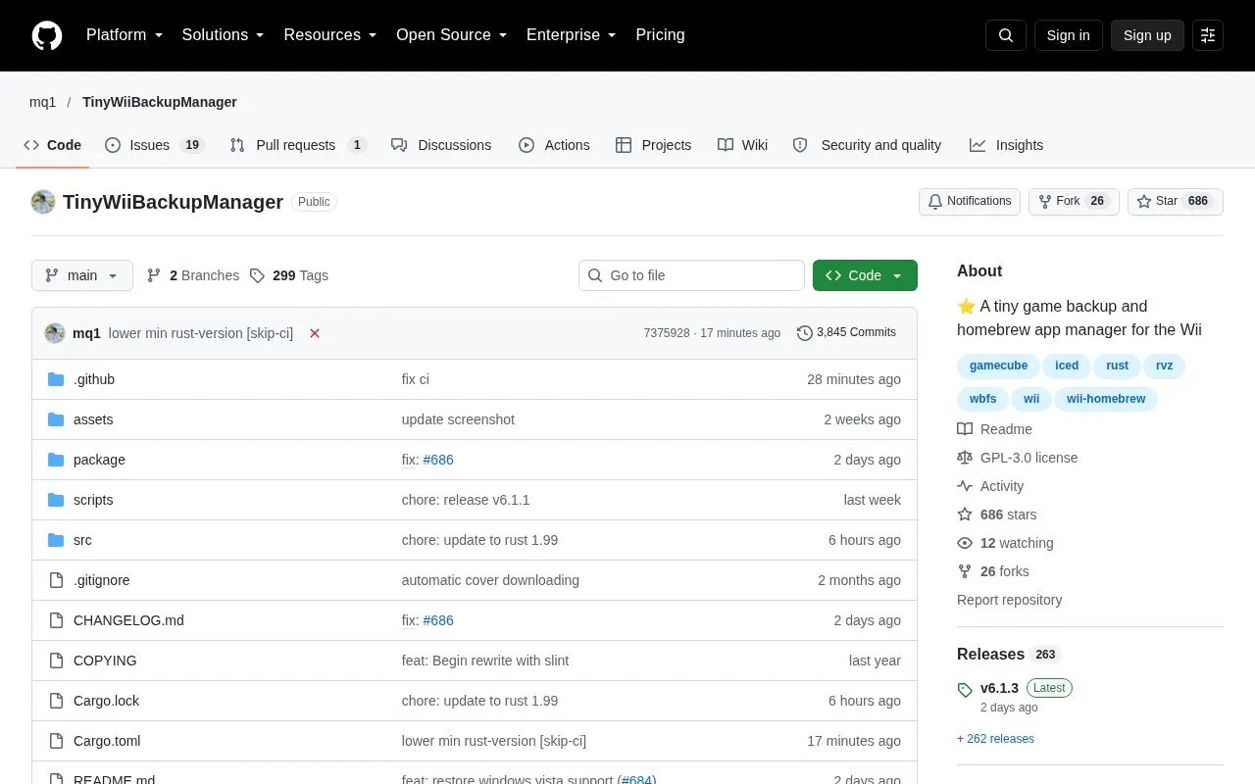The height and width of the screenshot is (784, 1255).
Task: Go to the Actions tab
Action: click(554, 145)
